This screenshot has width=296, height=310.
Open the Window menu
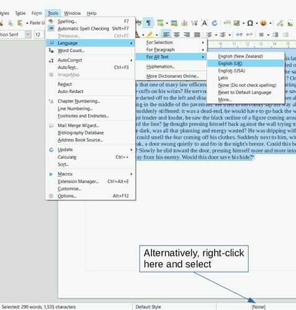[73, 13]
